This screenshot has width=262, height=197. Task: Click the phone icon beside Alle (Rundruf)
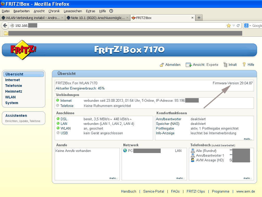pos(193,151)
